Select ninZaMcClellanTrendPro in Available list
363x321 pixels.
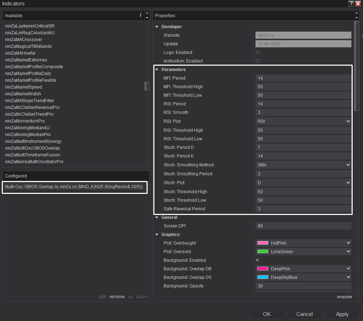pos(29,114)
